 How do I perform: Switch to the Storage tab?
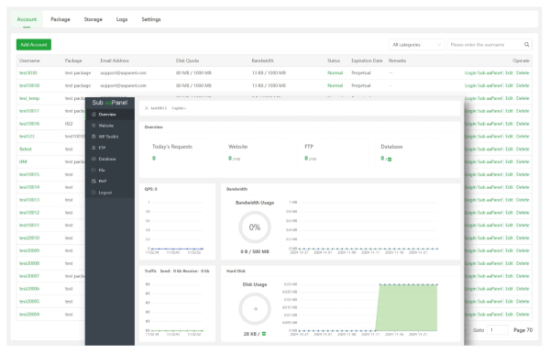pos(93,19)
